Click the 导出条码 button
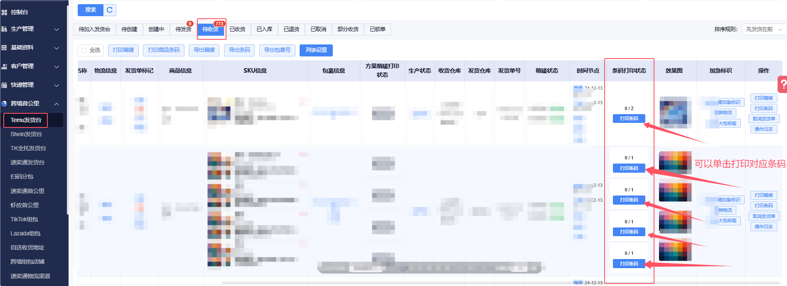 [x=239, y=50]
